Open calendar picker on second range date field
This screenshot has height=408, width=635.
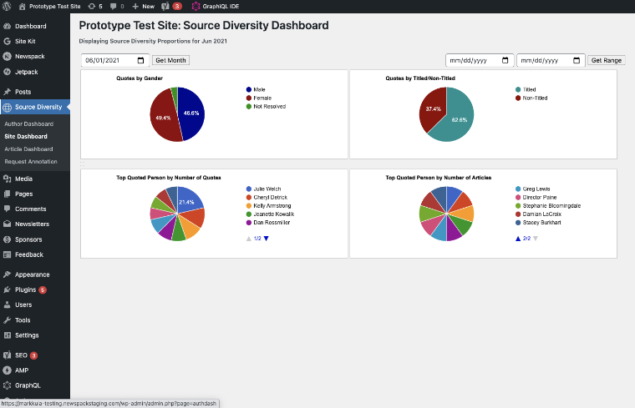[x=576, y=60]
